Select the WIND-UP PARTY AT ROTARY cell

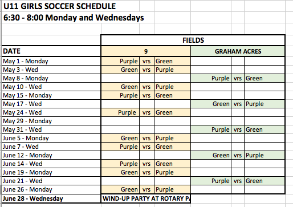[x=146, y=198]
